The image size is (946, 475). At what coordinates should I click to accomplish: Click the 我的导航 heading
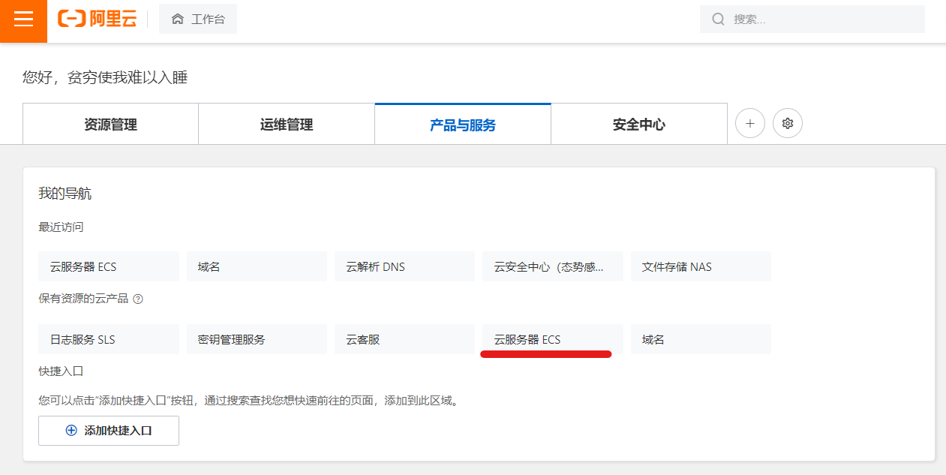click(65, 194)
